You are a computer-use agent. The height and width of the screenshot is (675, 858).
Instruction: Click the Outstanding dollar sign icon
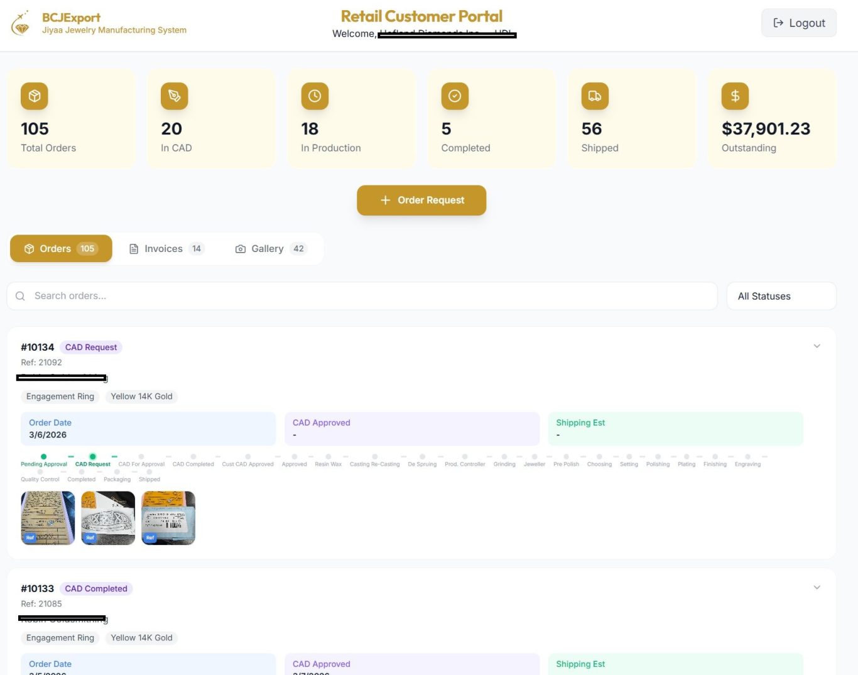click(735, 96)
